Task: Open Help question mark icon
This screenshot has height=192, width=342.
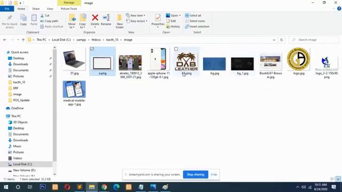Action: coord(339,9)
